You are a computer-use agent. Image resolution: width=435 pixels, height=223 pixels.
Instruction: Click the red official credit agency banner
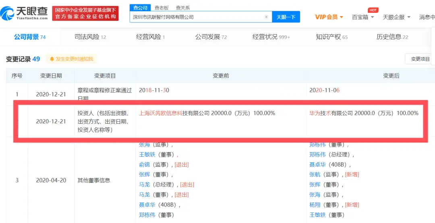coord(85,13)
